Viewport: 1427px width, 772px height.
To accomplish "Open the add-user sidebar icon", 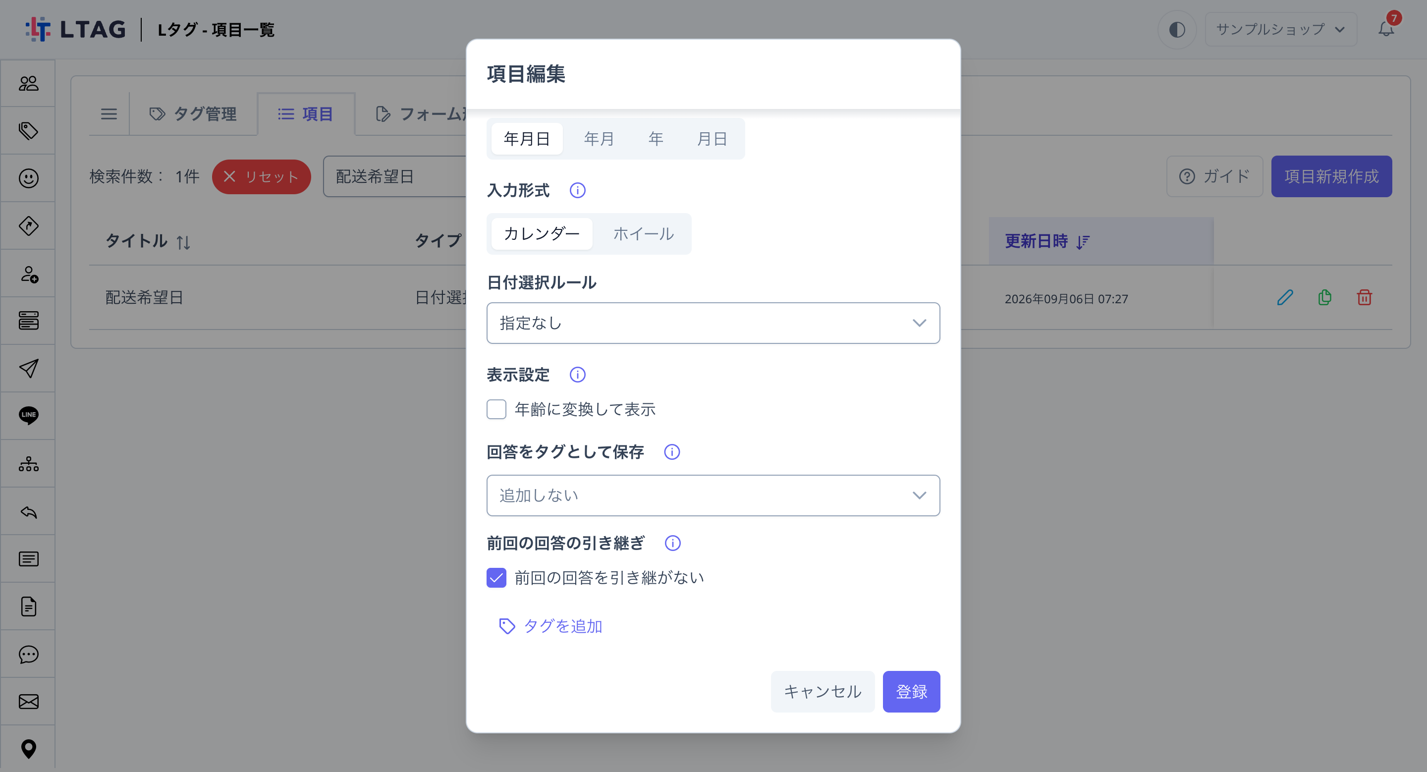I will [x=28, y=274].
